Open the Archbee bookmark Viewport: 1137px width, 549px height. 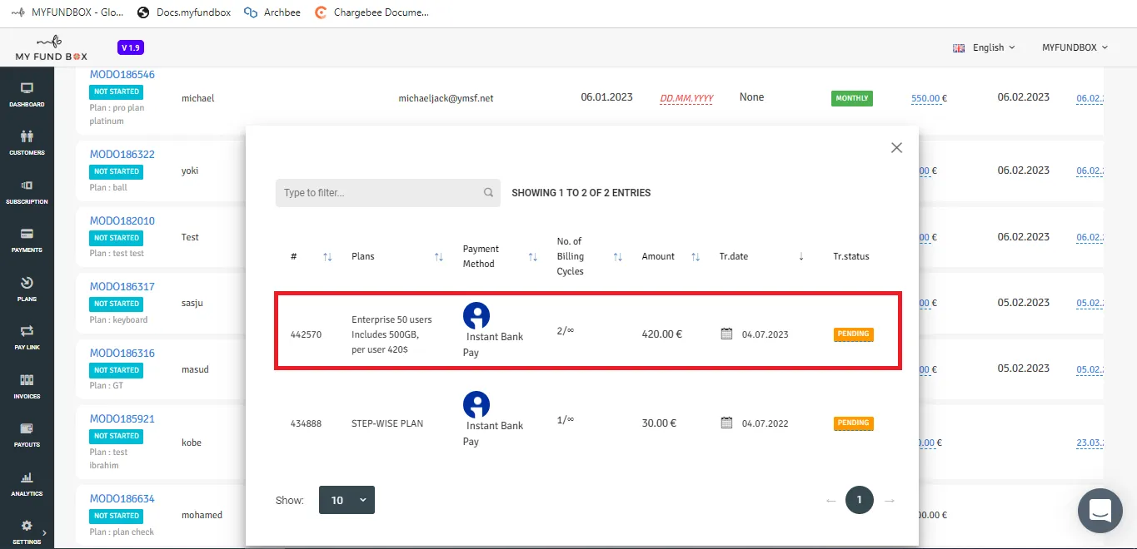coord(272,12)
